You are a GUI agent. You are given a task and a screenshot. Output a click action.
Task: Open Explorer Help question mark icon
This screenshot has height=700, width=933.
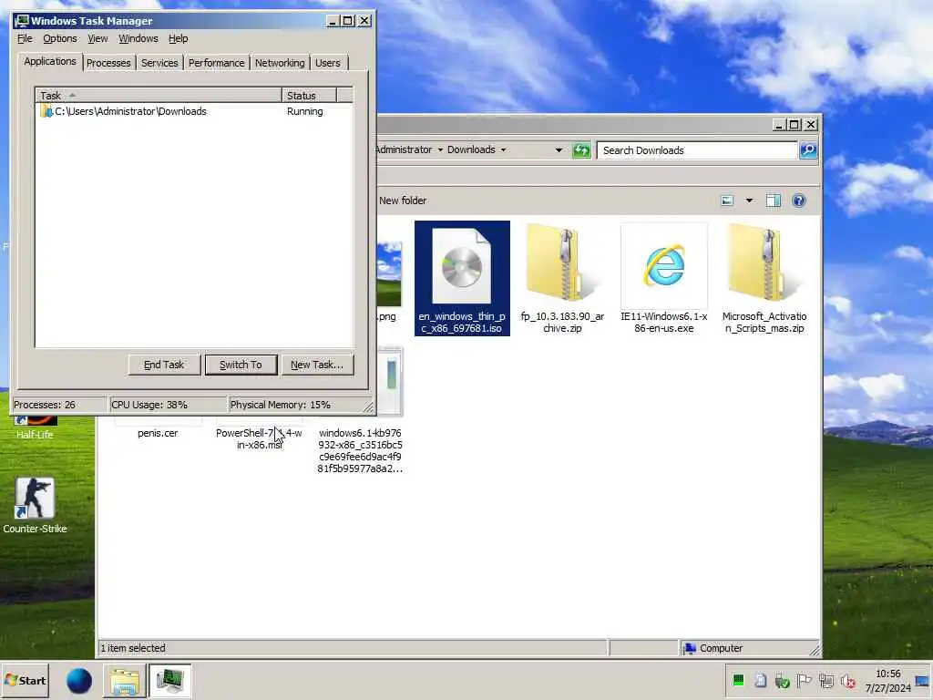tap(799, 201)
